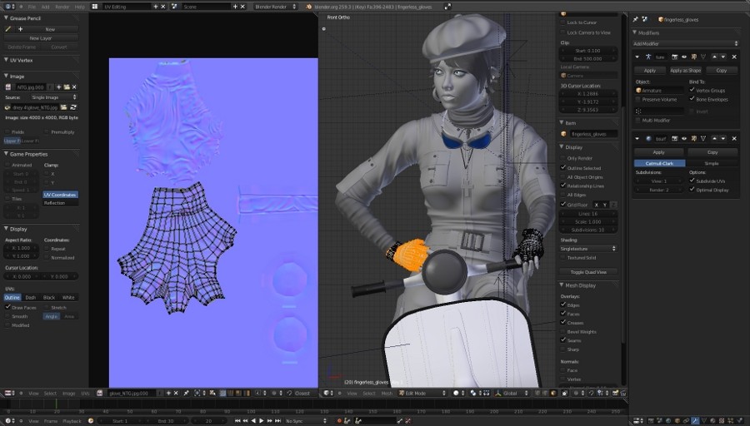The image size is (750, 426).
Task: Collapse the Game Properties panel
Action: coord(6,154)
